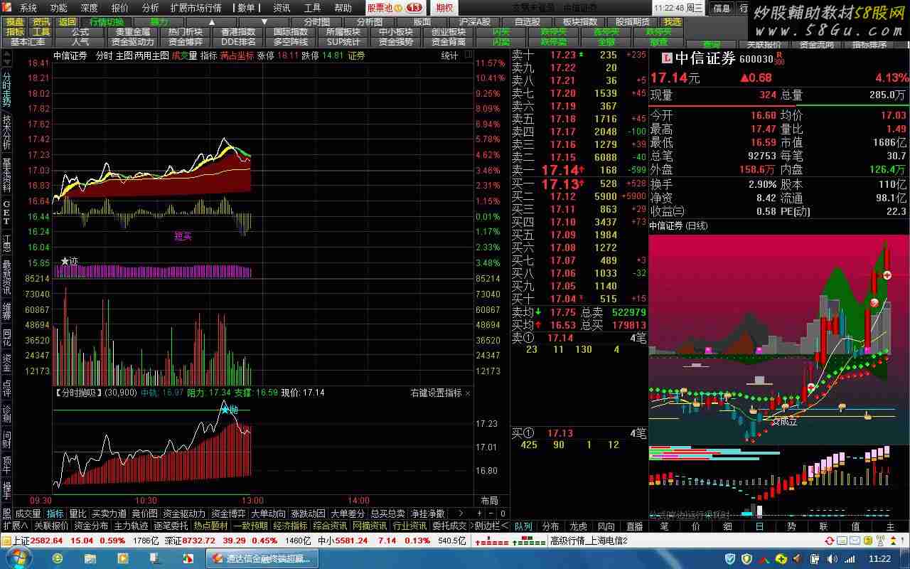Image resolution: width=910 pixels, height=569 pixels.
Task: Close the 分时抛吸 indicator panel
Action: (468, 393)
